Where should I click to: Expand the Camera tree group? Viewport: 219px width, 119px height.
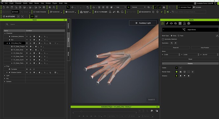(x=5, y=81)
